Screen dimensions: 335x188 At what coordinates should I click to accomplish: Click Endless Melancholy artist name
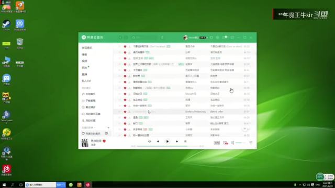[195, 112]
